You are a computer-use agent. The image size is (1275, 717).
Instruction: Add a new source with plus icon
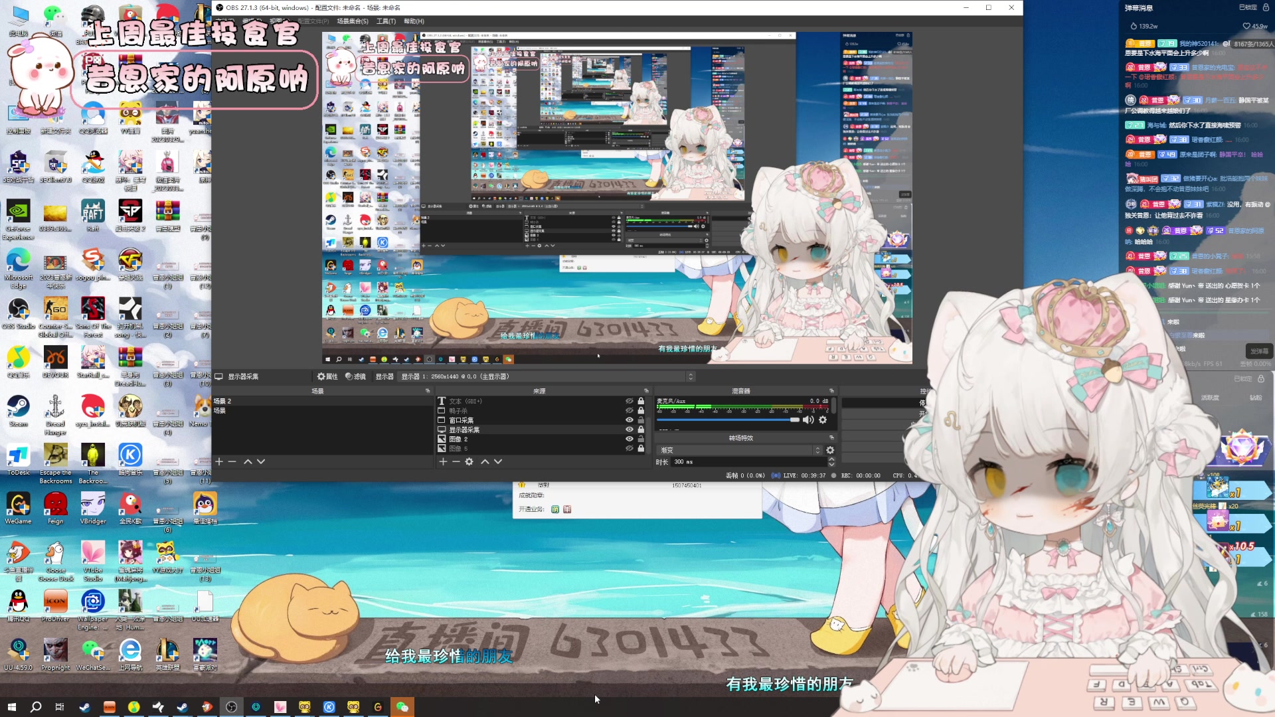click(x=443, y=461)
